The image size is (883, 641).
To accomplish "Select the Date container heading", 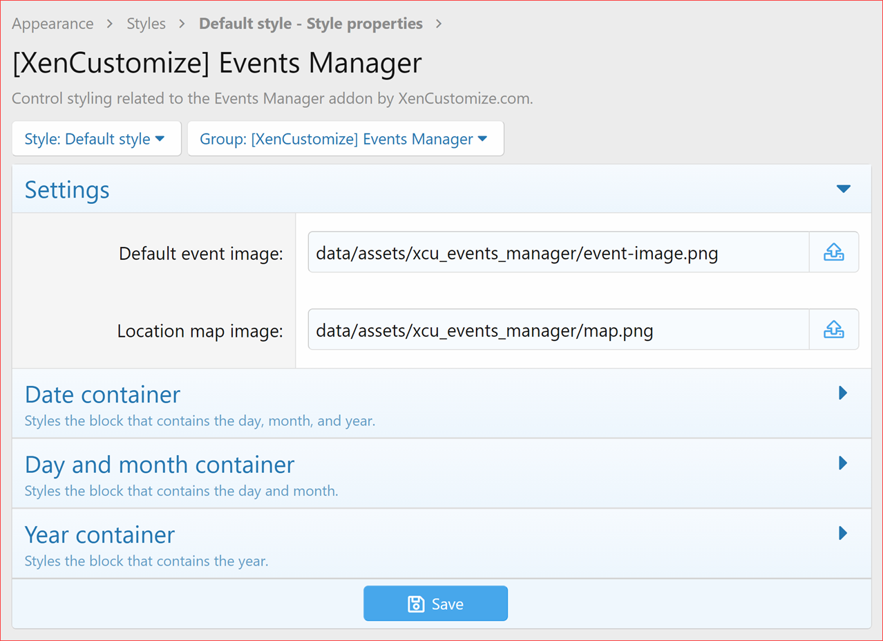I will click(102, 394).
